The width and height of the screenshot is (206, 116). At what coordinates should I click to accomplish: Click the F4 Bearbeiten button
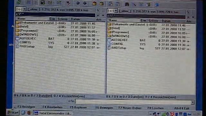pos(52,107)
